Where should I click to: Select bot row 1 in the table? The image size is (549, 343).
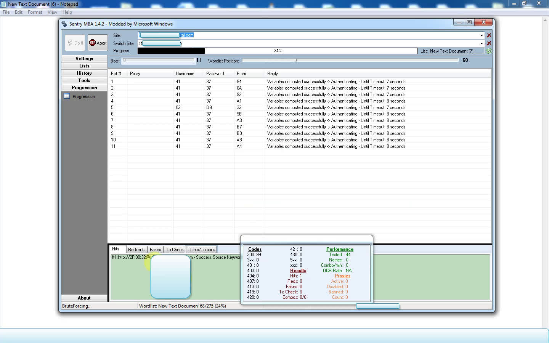click(x=300, y=82)
